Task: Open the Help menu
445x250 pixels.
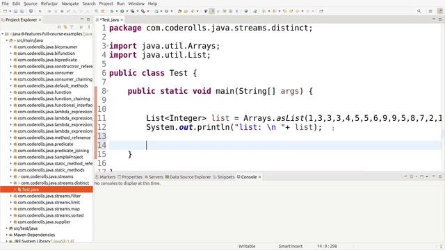Action: [152, 3]
